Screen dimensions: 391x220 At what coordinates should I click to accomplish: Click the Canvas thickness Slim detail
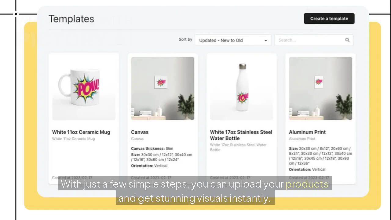click(x=152, y=148)
